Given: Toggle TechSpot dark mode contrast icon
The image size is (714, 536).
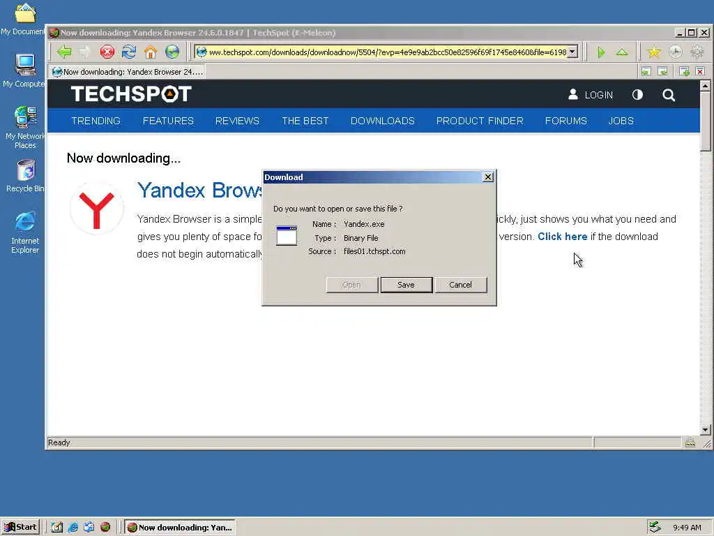Looking at the screenshot, I should tap(637, 95).
